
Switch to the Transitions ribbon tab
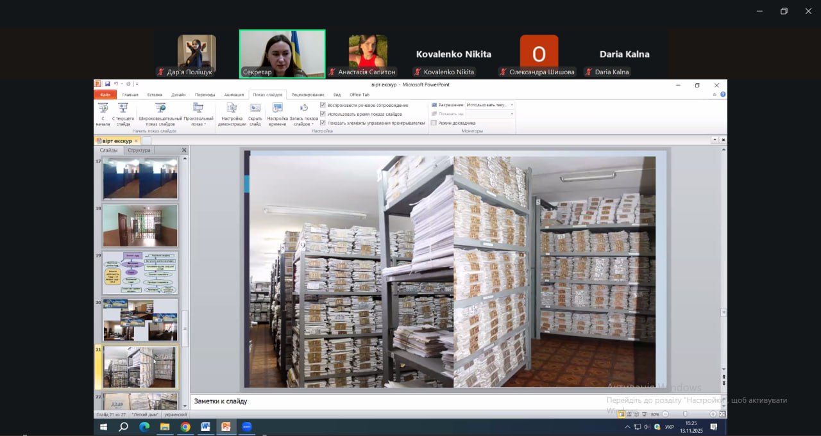(205, 95)
